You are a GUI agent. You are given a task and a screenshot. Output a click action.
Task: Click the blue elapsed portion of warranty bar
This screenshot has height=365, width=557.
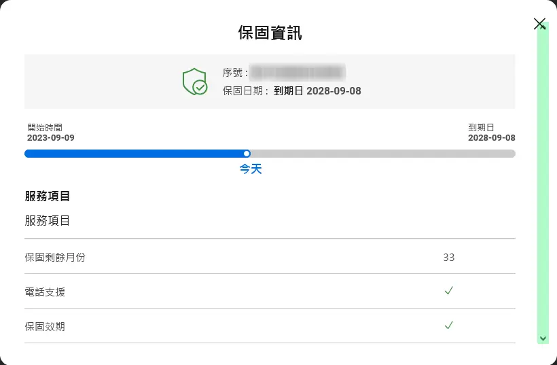(x=136, y=154)
